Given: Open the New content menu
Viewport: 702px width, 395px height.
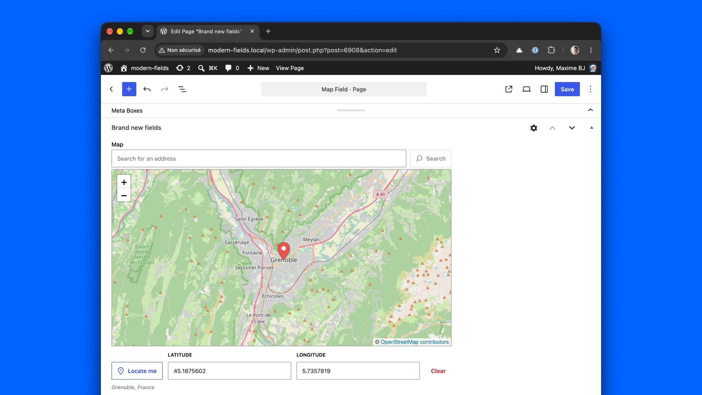Looking at the screenshot, I should pyautogui.click(x=258, y=68).
